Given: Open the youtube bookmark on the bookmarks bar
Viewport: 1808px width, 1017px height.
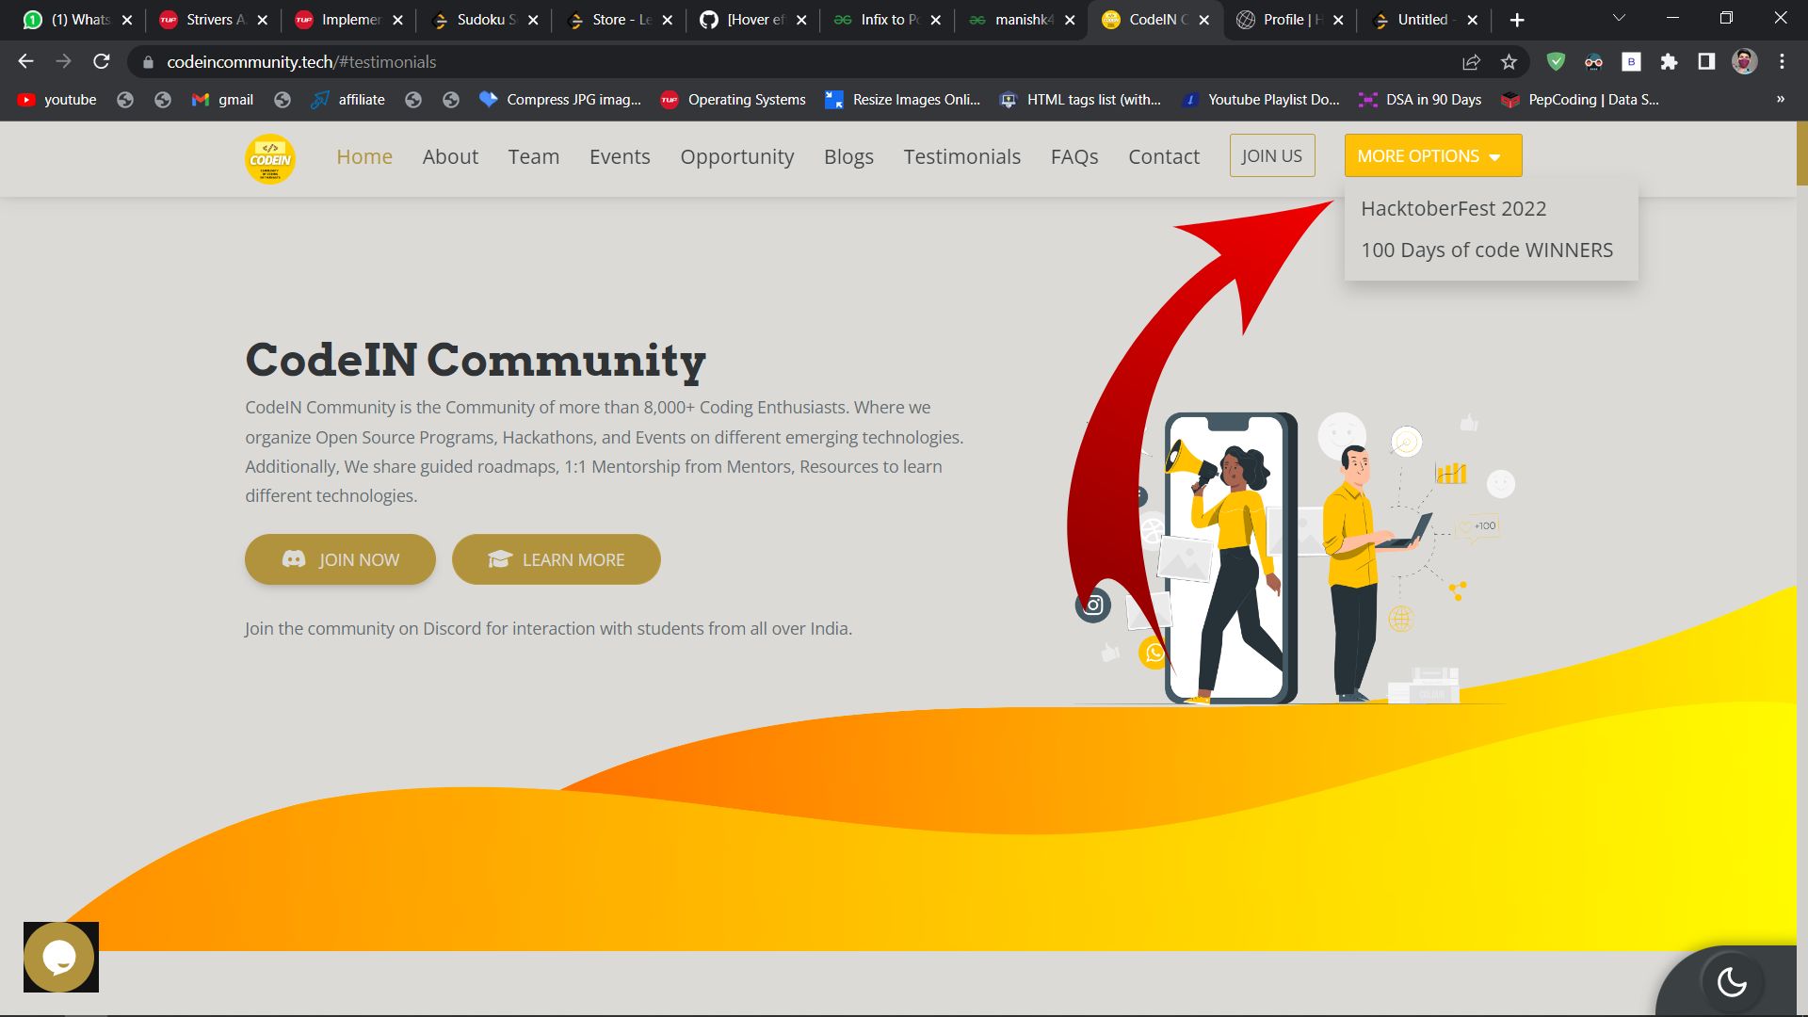Looking at the screenshot, I should coord(56,99).
